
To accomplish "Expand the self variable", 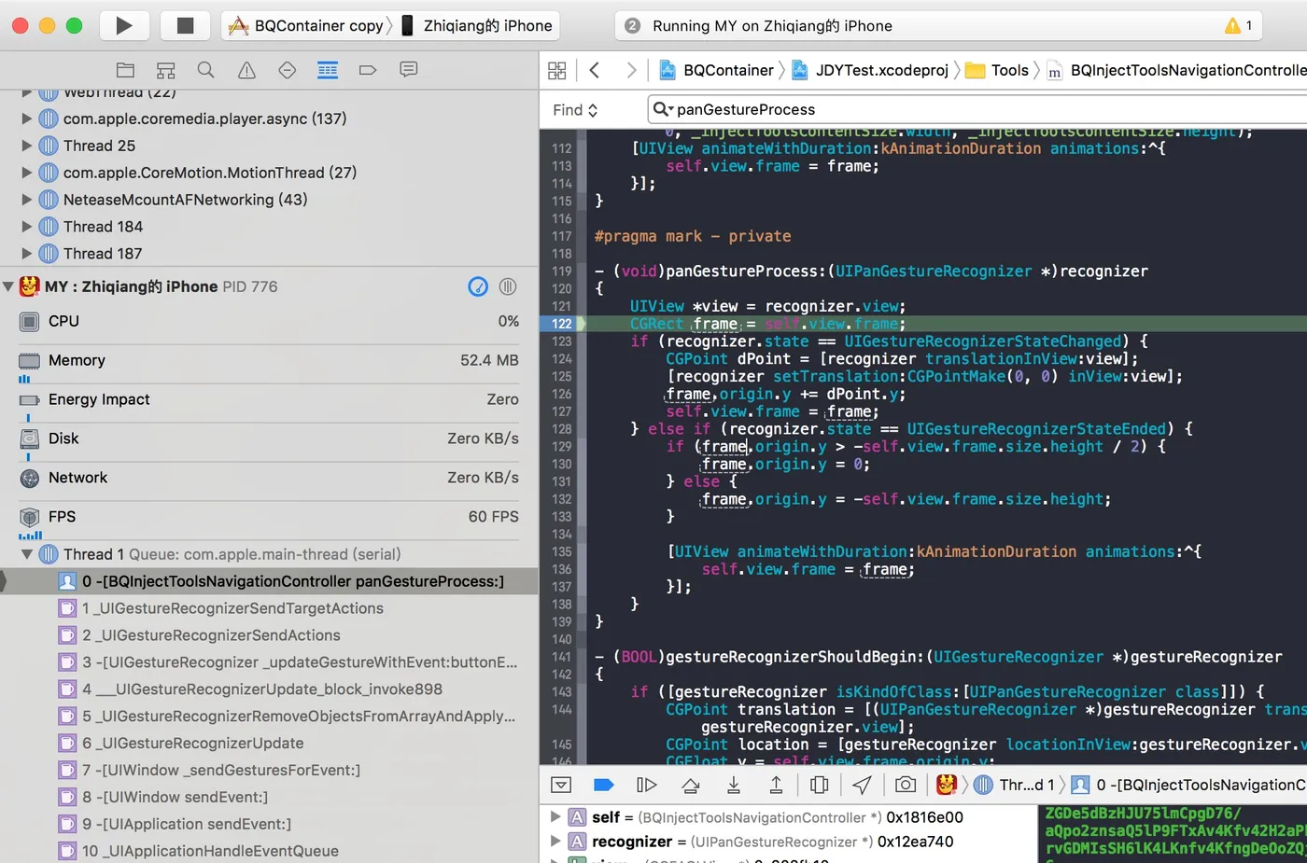I will pos(555,816).
